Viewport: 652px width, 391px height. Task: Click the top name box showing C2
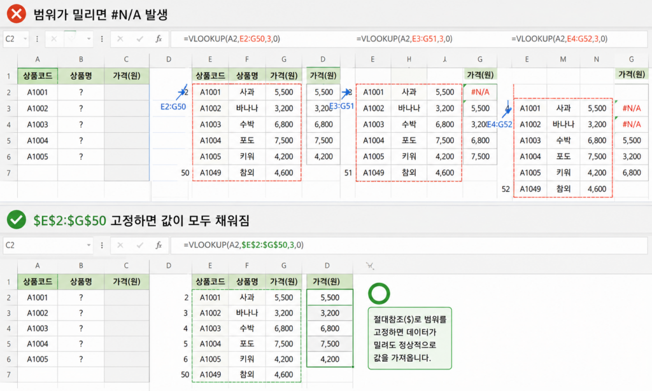pos(16,39)
